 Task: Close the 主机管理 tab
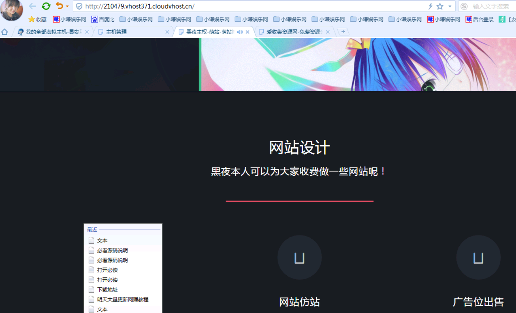167,32
